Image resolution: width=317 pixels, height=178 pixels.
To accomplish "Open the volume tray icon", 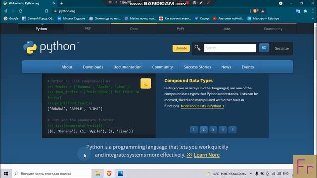I will (x=279, y=174).
